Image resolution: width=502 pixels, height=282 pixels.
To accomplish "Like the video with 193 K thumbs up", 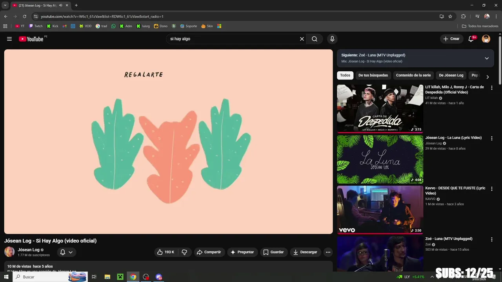I will pos(166,252).
